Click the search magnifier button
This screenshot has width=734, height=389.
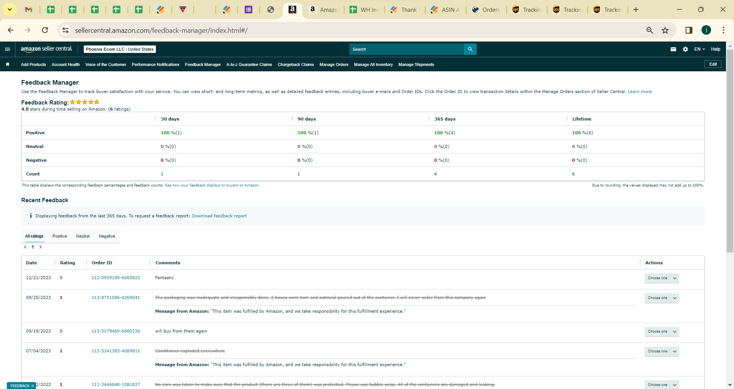tap(470, 49)
